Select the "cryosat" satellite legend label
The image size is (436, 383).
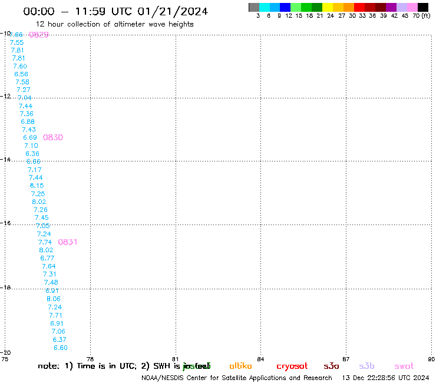(x=292, y=367)
